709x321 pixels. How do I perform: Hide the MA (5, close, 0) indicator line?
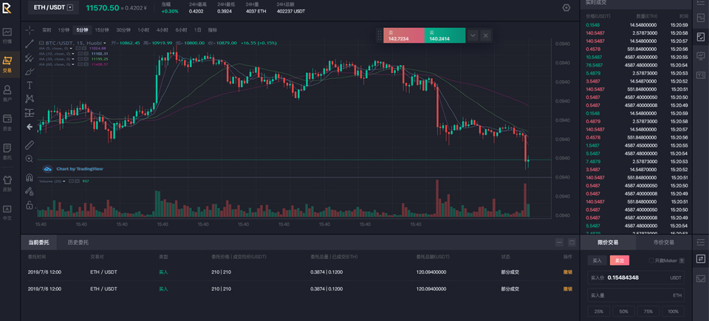tap(78, 49)
